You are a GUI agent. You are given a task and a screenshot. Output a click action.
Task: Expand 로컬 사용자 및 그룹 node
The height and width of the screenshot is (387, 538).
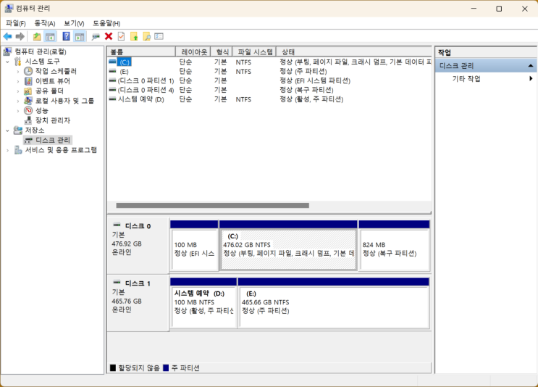coord(18,101)
